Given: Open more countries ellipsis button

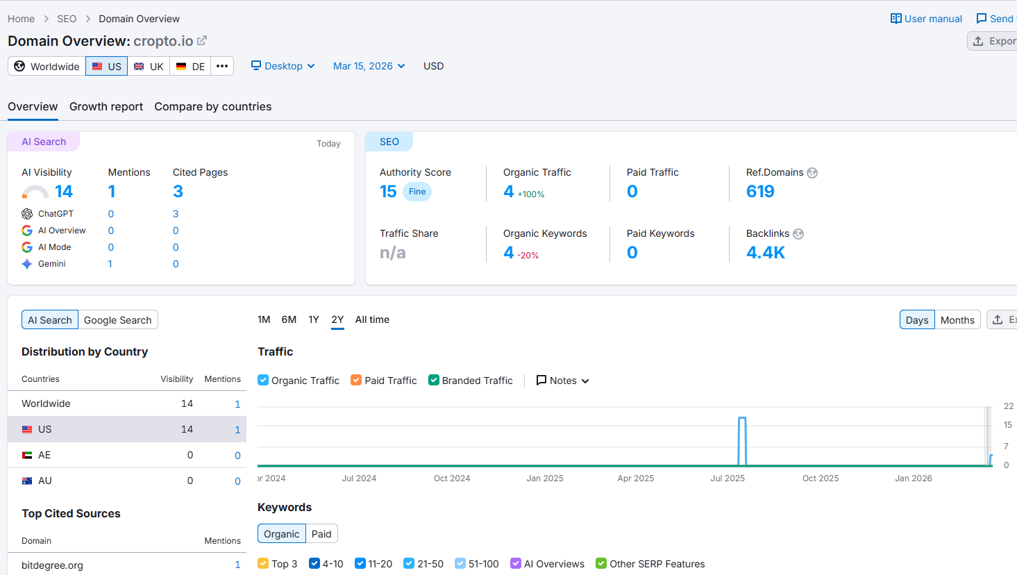Looking at the screenshot, I should [x=222, y=66].
